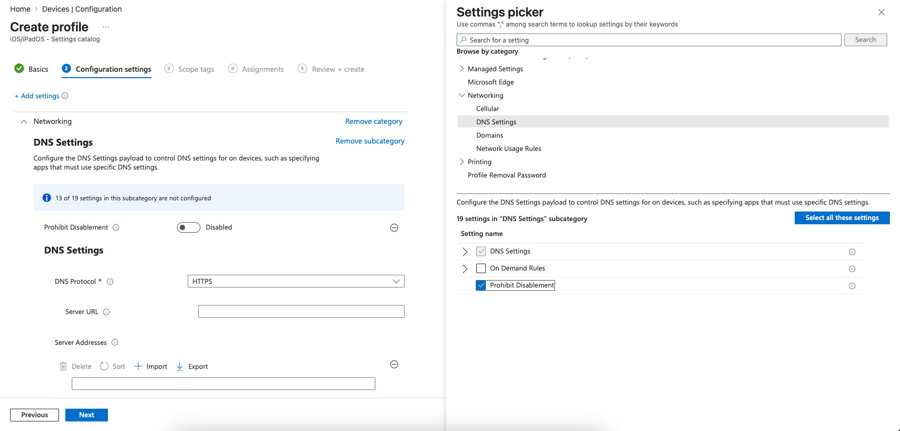Go to Scope tags step
Screen dimensions: 900x431
(189, 69)
